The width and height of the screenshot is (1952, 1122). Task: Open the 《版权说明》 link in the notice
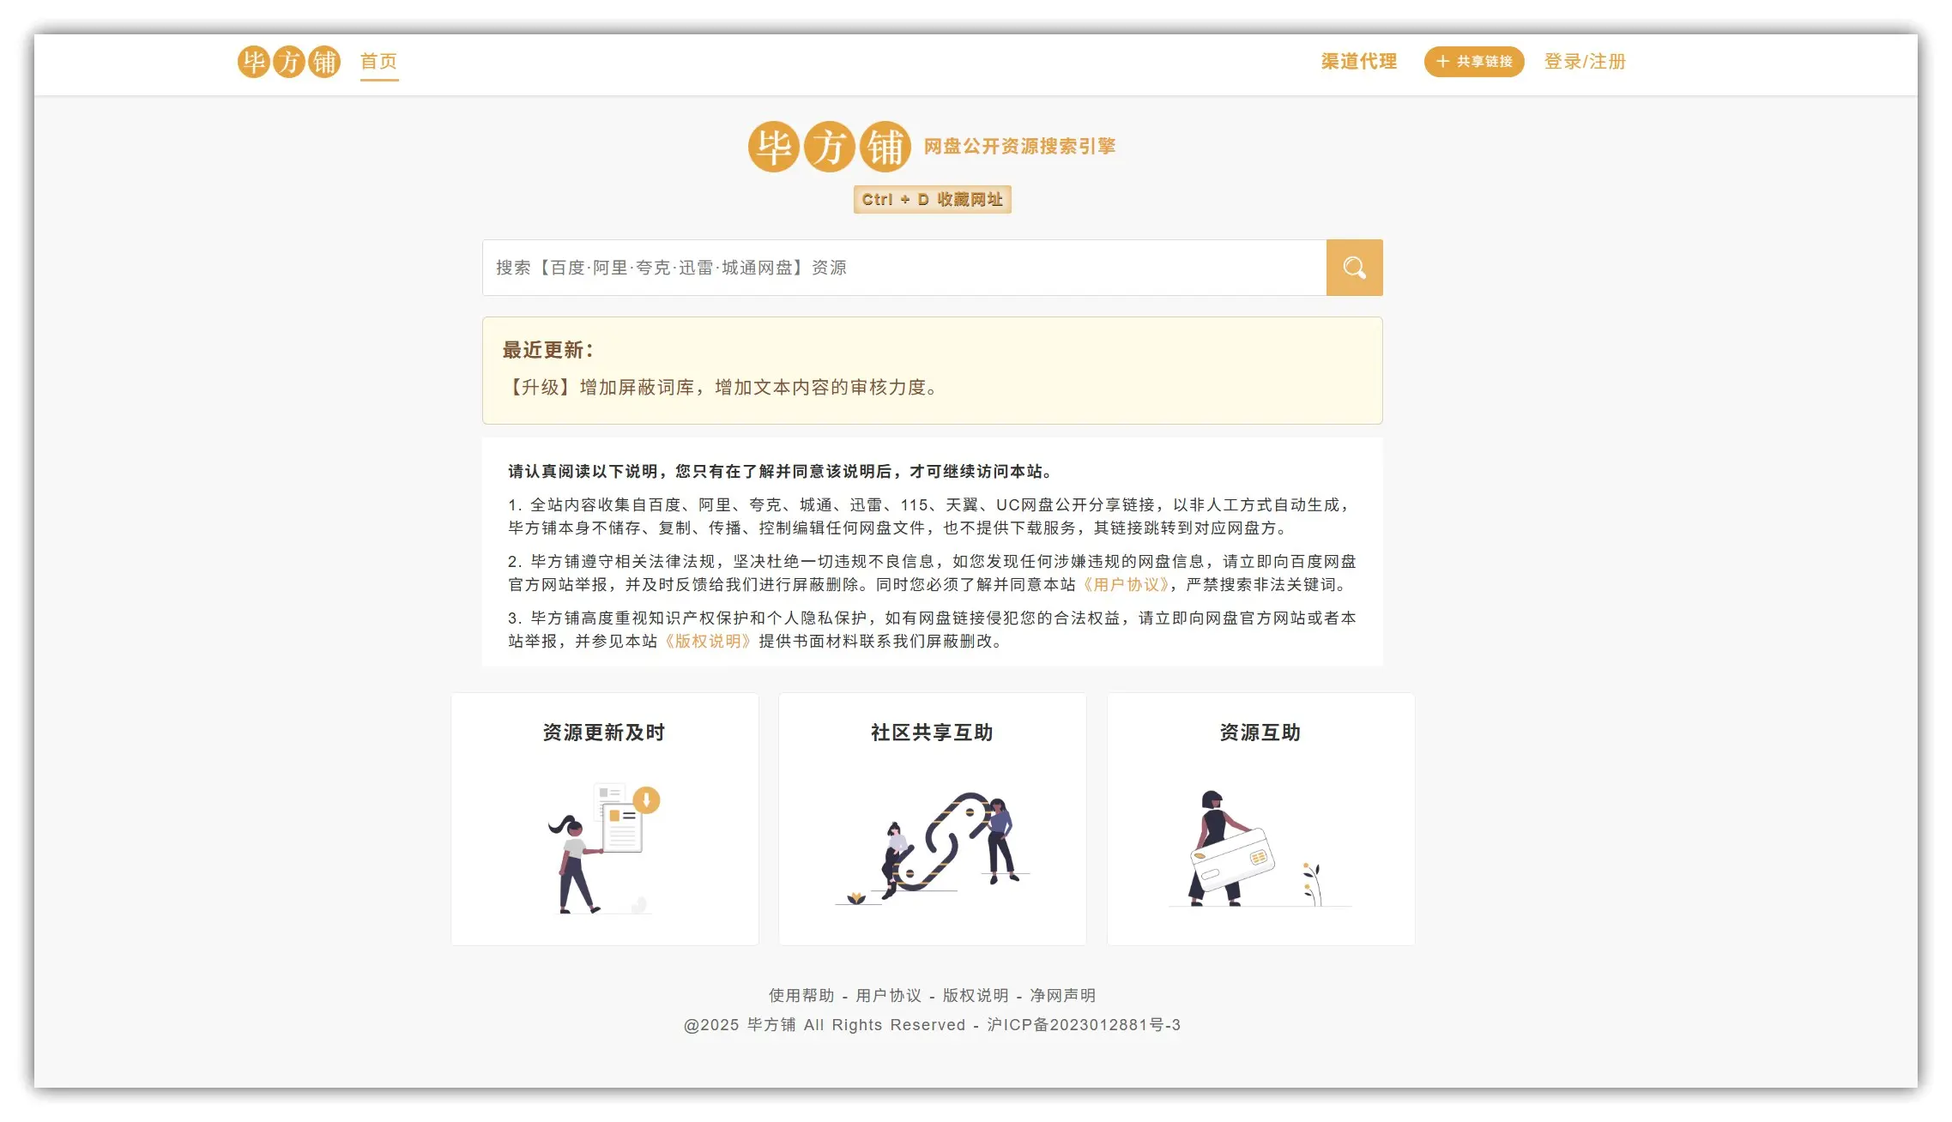click(708, 642)
